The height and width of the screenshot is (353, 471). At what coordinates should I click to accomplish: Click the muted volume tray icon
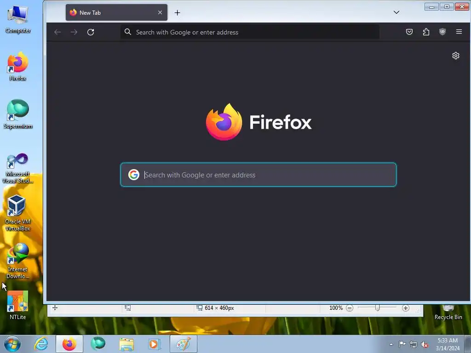pos(425,344)
